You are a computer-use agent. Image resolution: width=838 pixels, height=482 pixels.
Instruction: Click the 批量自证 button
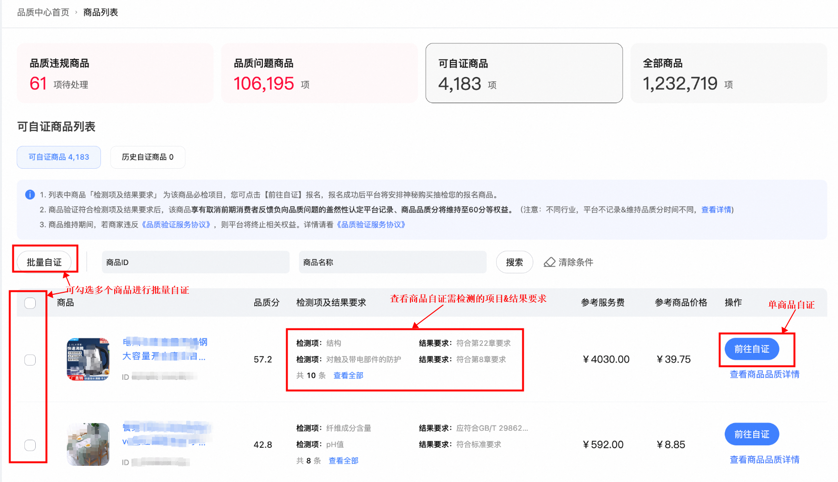point(44,262)
